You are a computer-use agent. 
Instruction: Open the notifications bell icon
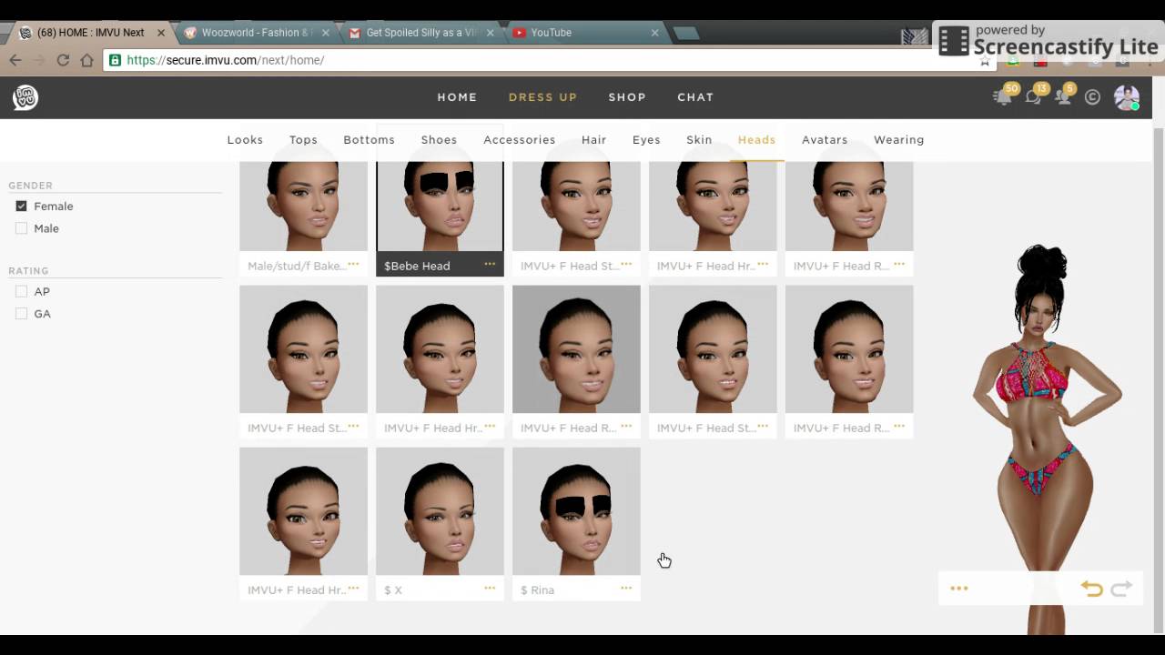[1003, 96]
